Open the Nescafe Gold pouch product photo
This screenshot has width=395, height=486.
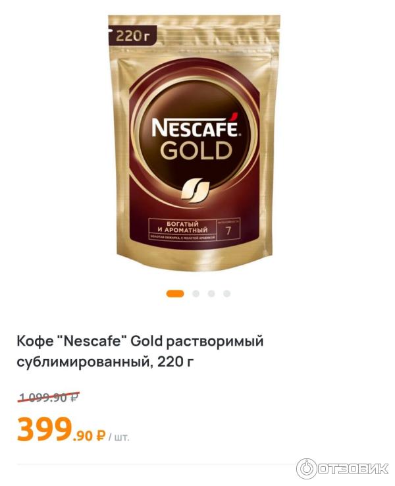pos(194,143)
